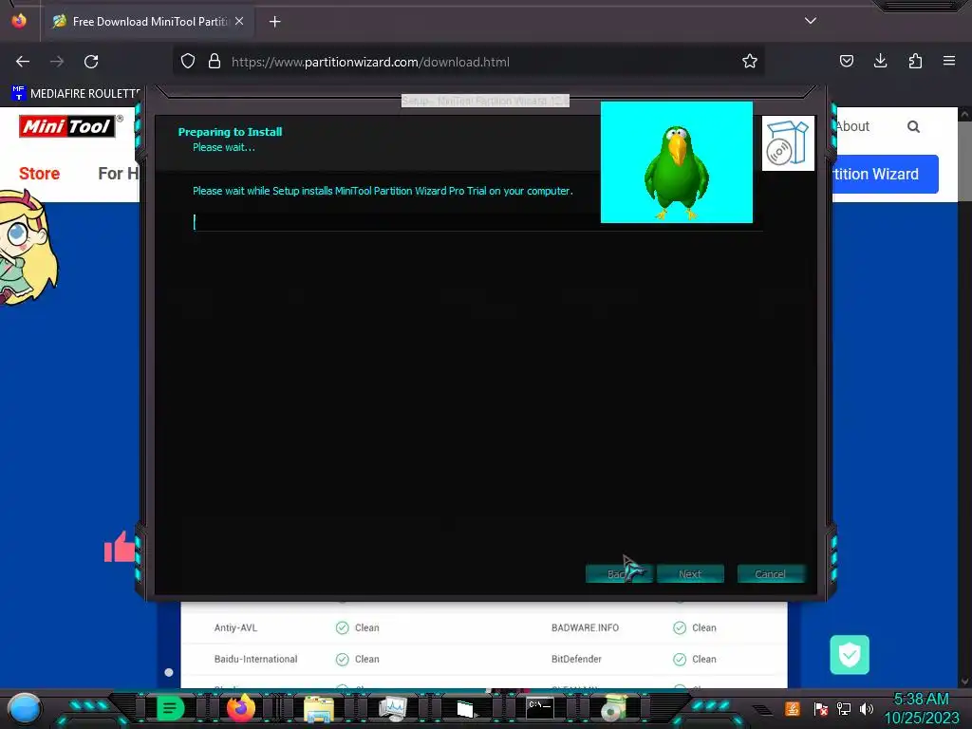The image size is (972, 729).
Task: Click the green parrot animation image
Action: click(676, 162)
